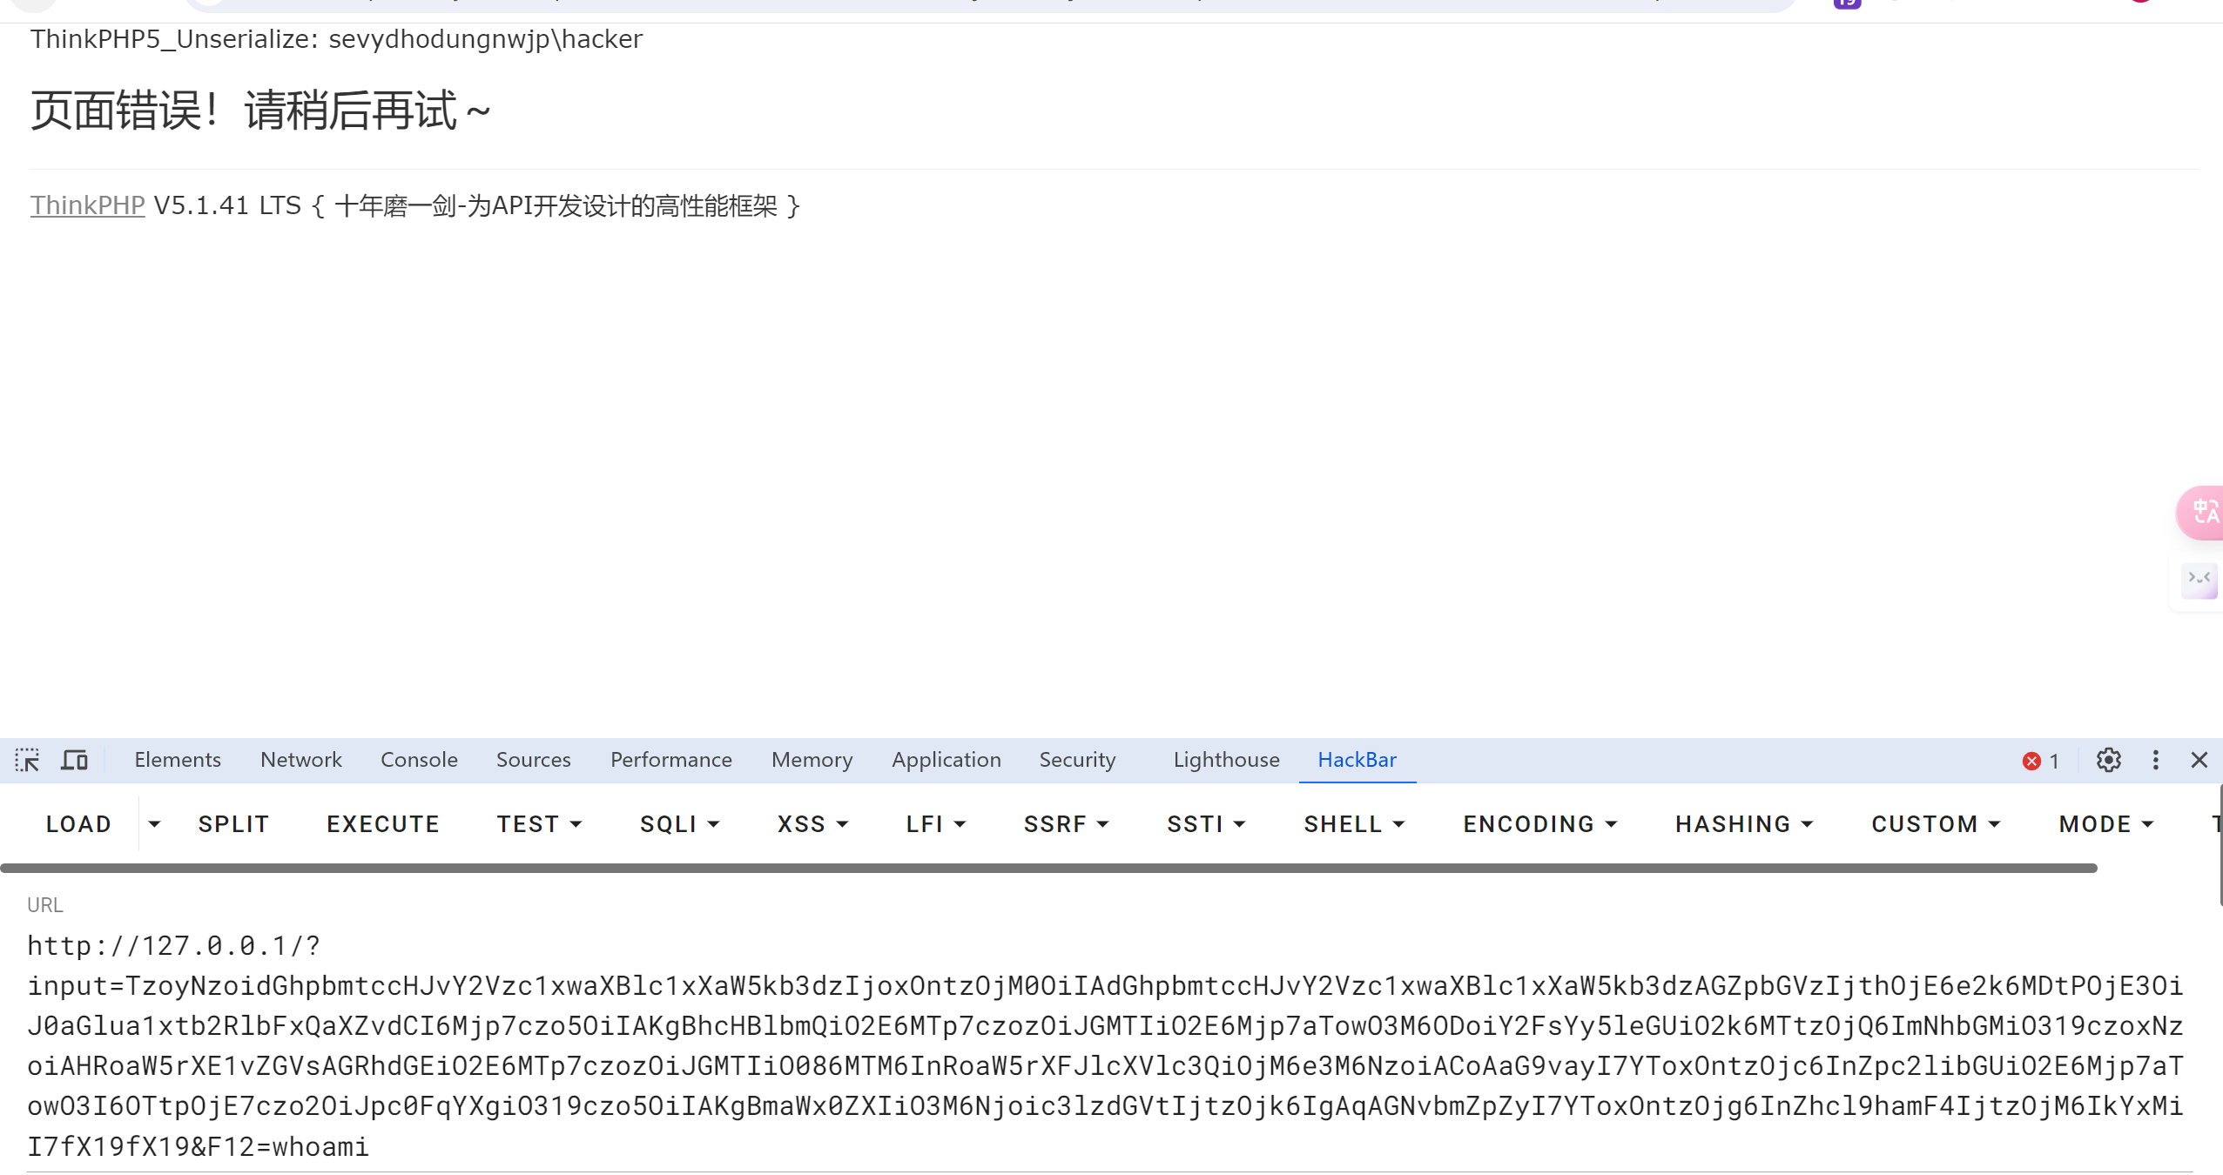Click the floating assistant icon below translate

tap(2199, 580)
